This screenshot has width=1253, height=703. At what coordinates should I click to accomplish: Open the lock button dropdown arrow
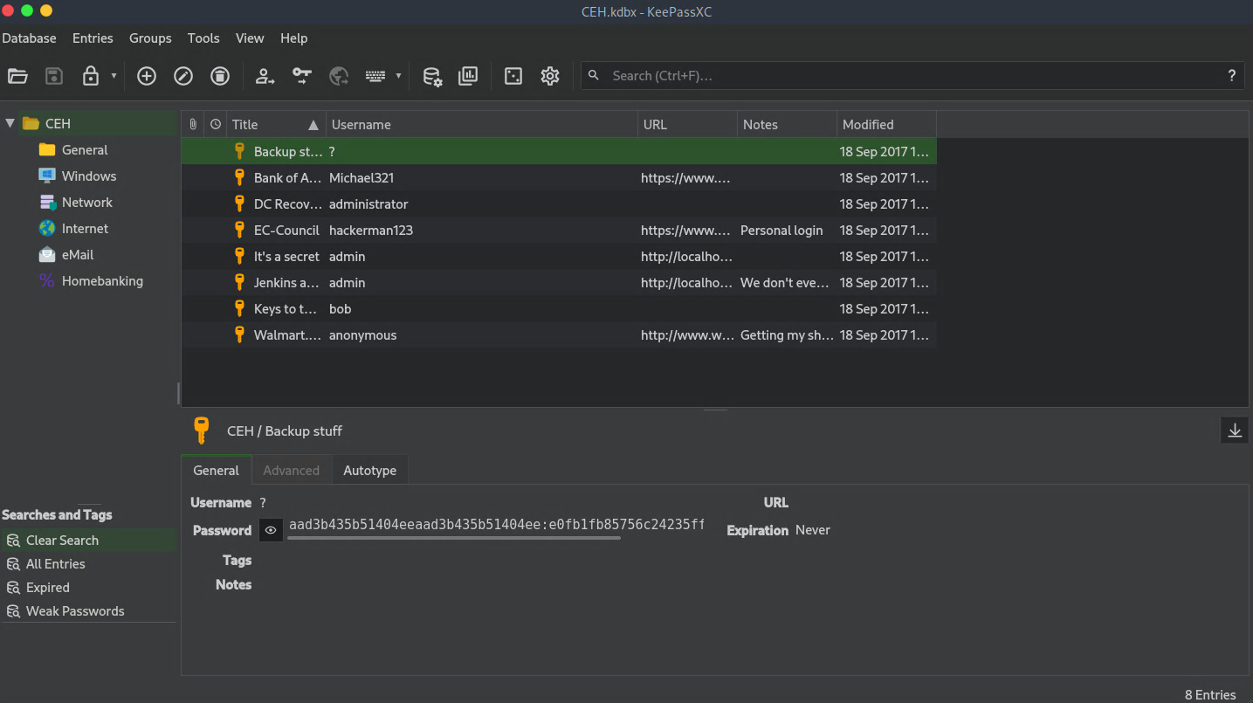coord(114,76)
